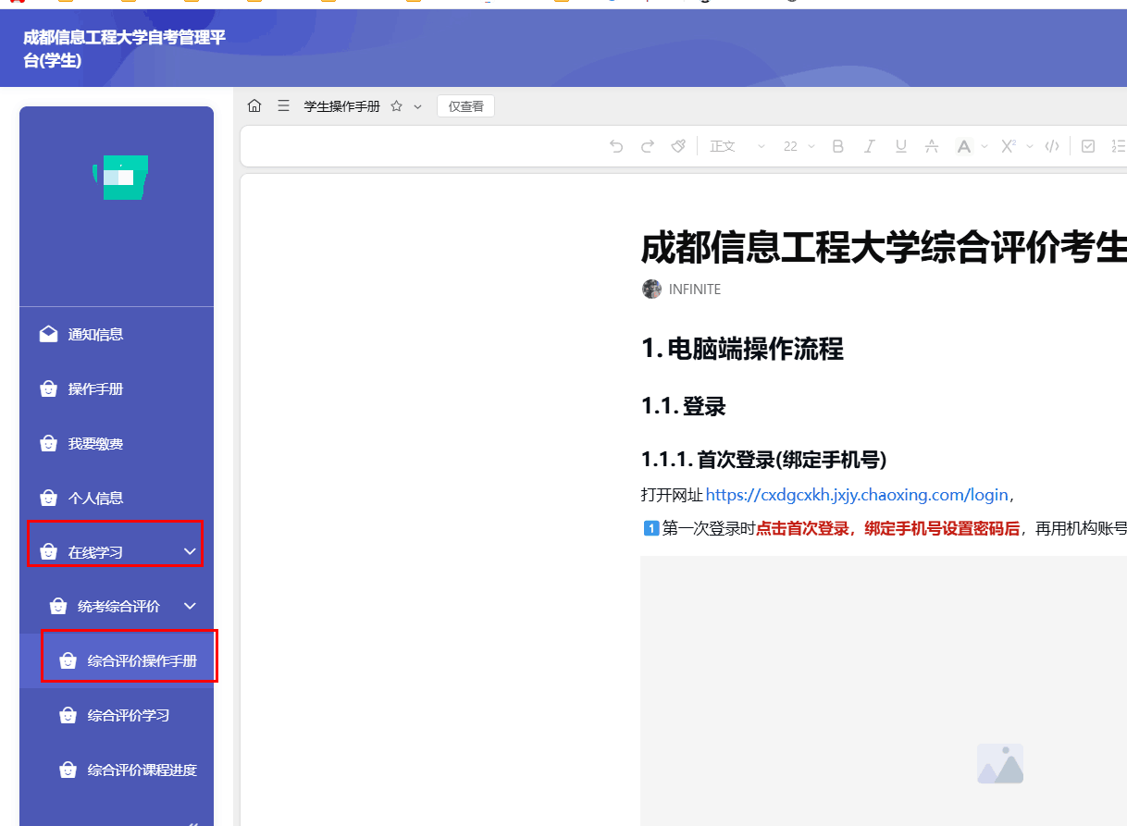This screenshot has height=826, width=1127.
Task: Click the 仅查看 button
Action: (466, 106)
